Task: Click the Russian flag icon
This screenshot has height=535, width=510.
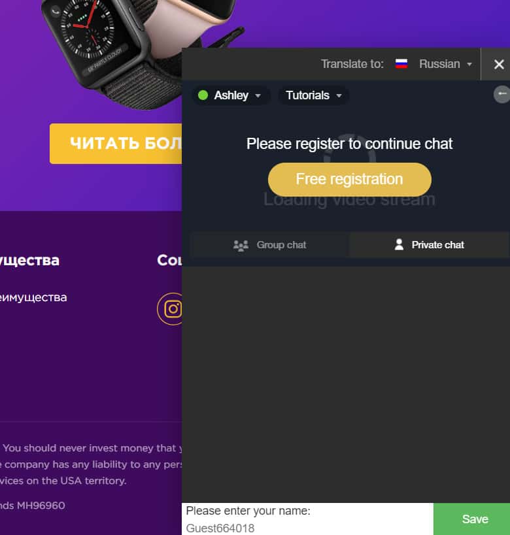Action: (x=401, y=64)
